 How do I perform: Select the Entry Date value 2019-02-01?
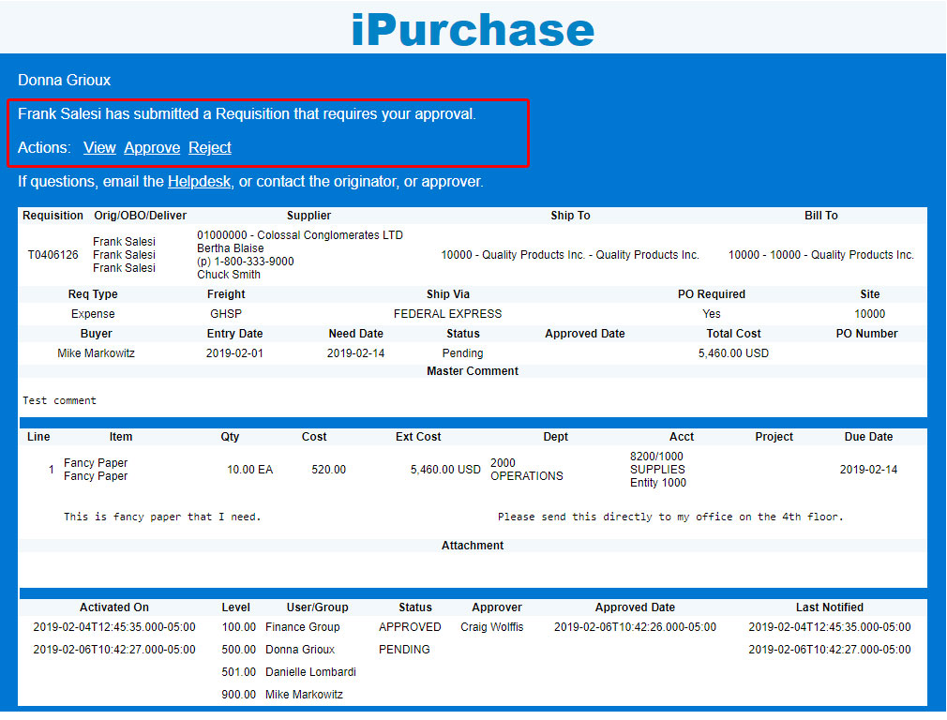[234, 353]
